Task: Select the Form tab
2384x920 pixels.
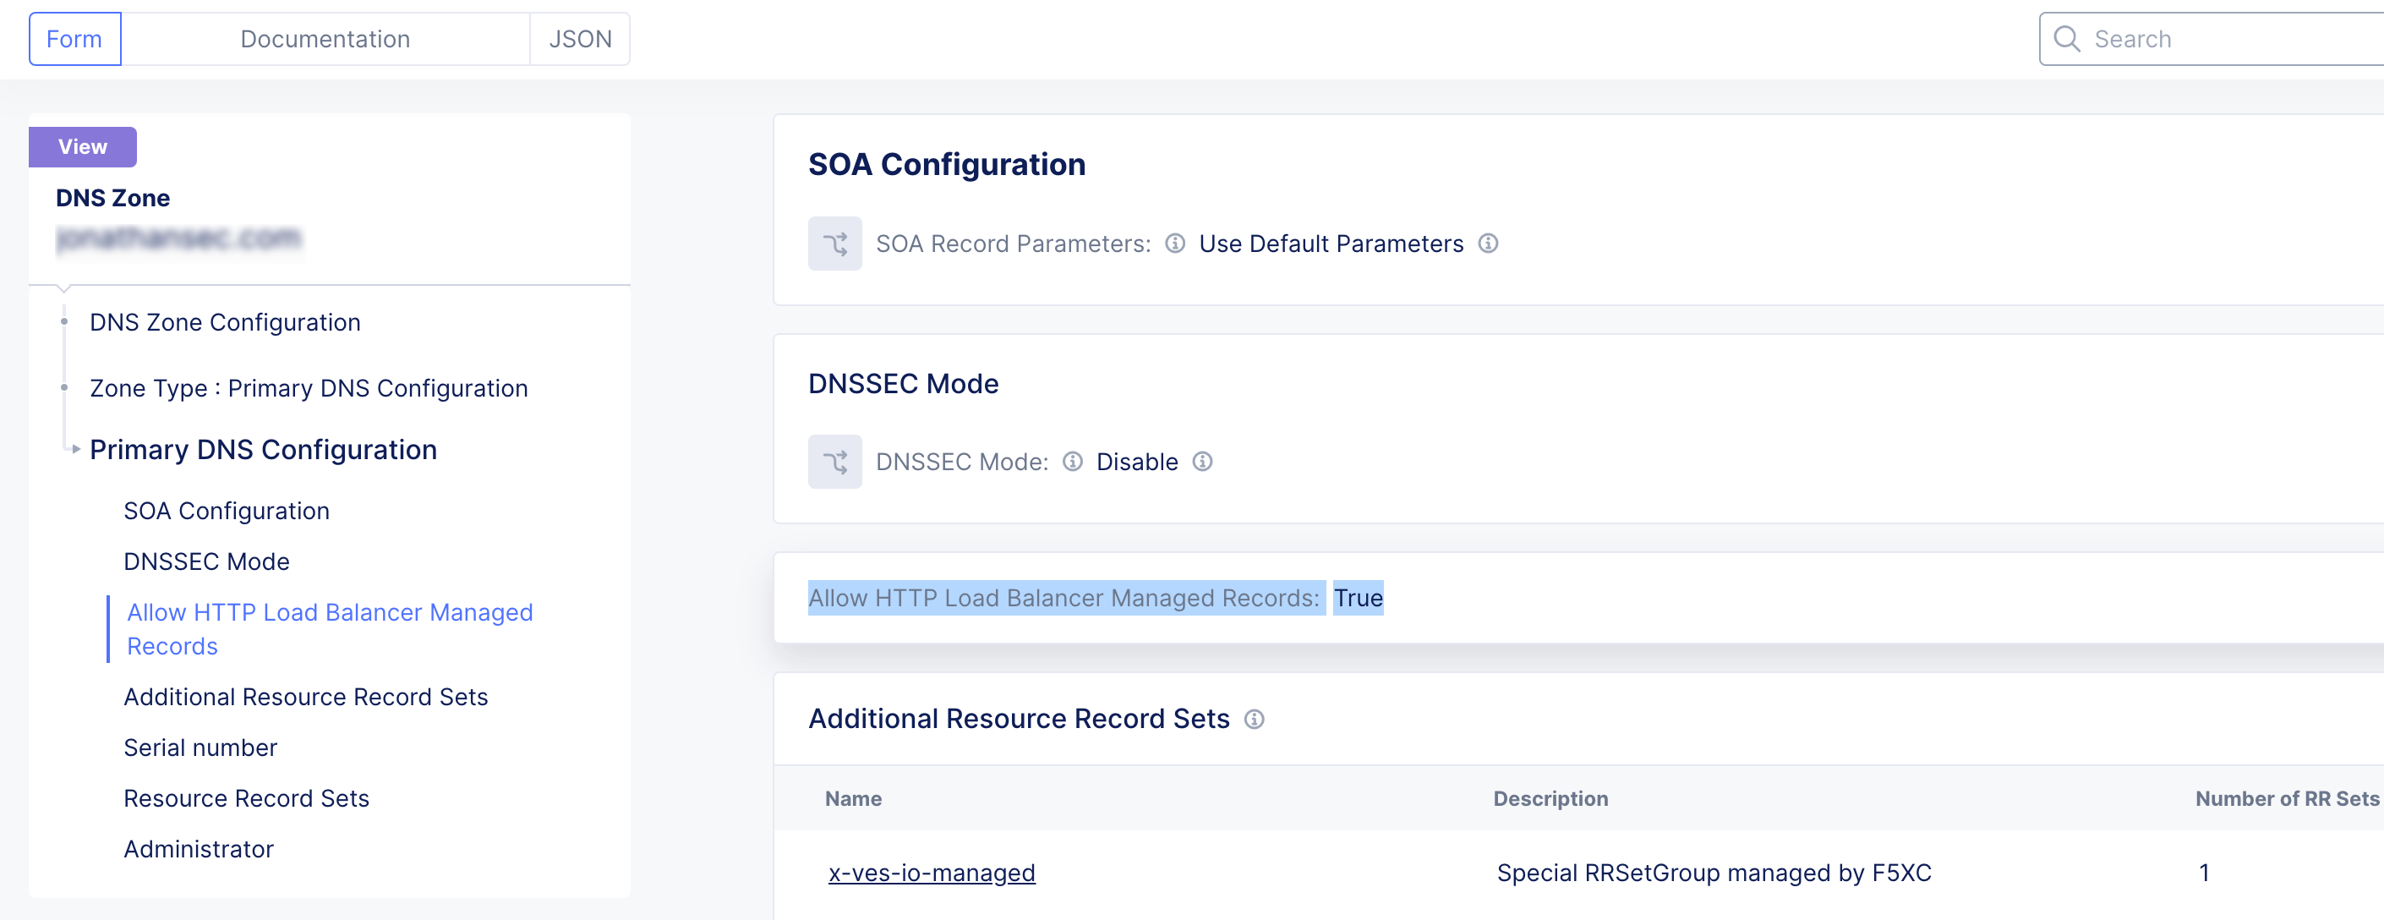Action: (74, 39)
